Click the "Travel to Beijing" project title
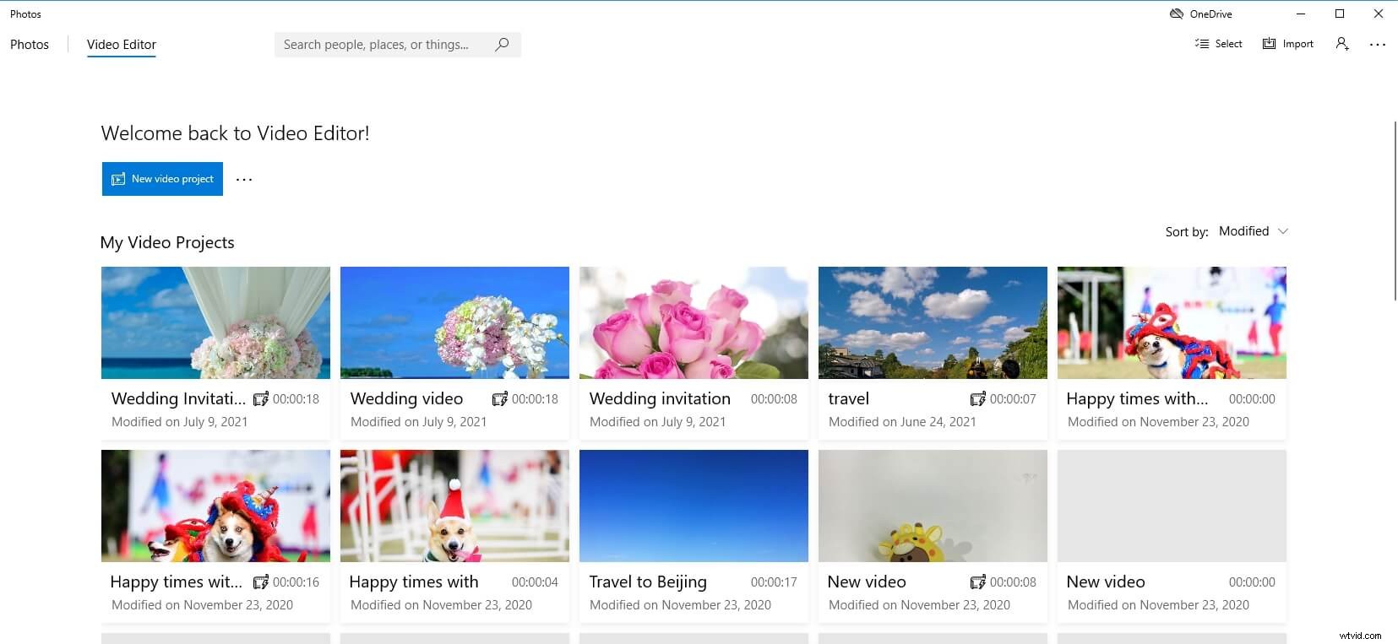This screenshot has height=644, width=1398. click(x=648, y=582)
